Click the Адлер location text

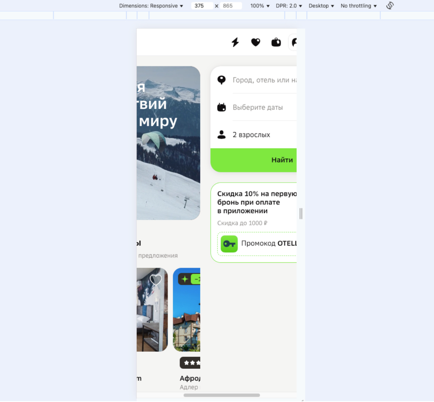(189, 387)
